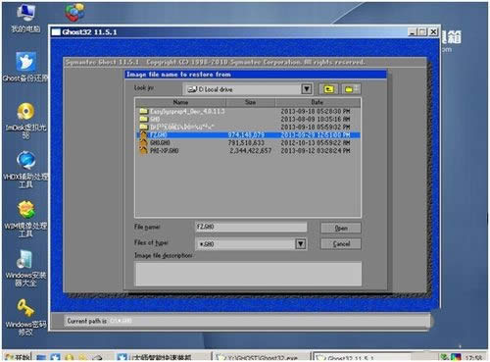Viewport: 490px width, 362px height.
Task: Expand the Files of type dropdown arrow
Action: point(300,244)
